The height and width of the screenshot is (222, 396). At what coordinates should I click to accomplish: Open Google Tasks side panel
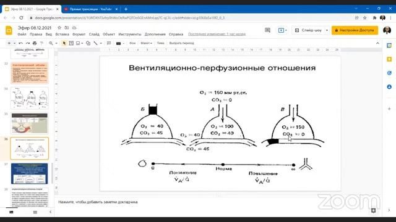click(389, 73)
